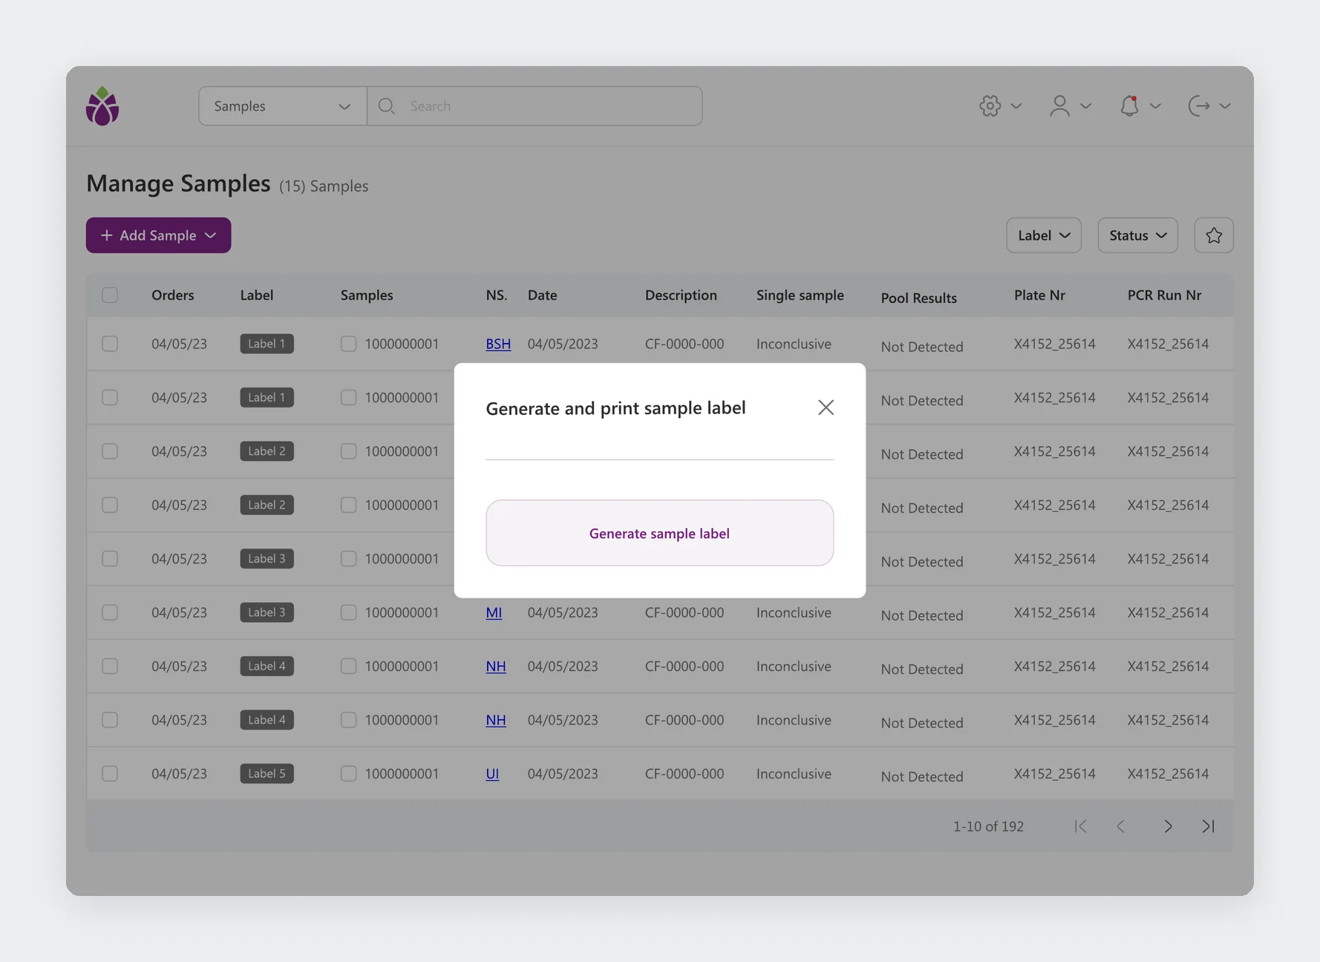
Task: Expand the chevron beside logout icon
Action: coord(1225,106)
